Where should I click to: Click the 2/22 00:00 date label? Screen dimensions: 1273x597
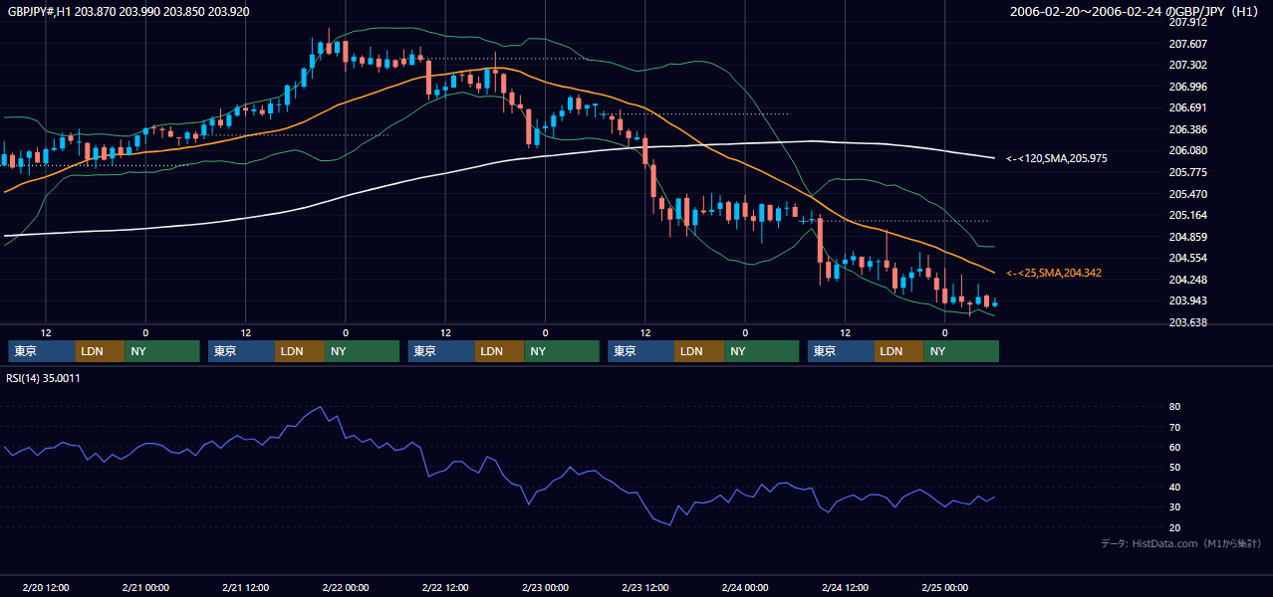tap(346, 587)
